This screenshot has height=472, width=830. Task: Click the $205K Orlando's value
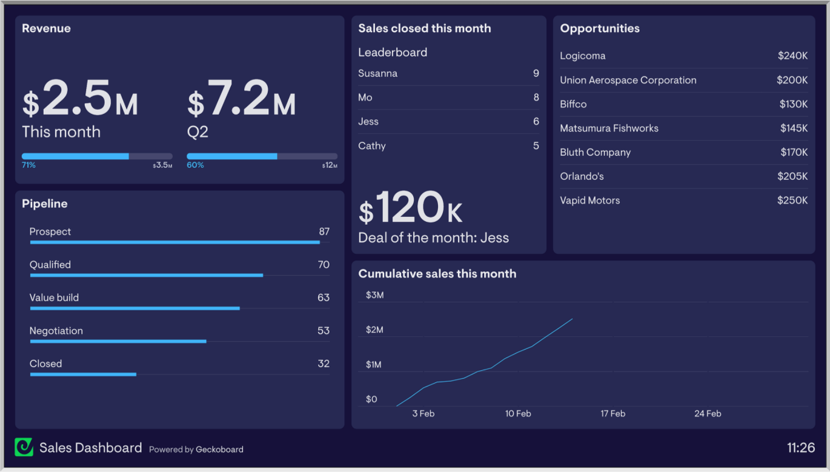point(792,176)
